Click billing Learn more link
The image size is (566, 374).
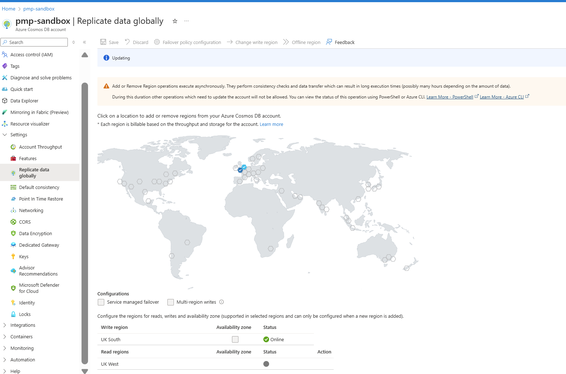(271, 124)
